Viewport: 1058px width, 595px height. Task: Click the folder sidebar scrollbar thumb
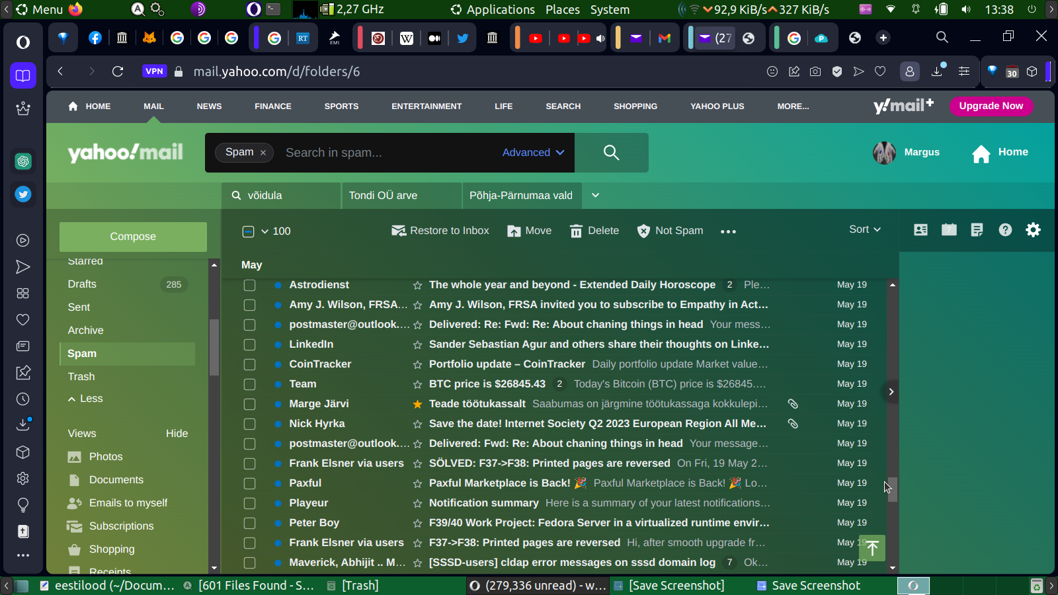point(214,348)
